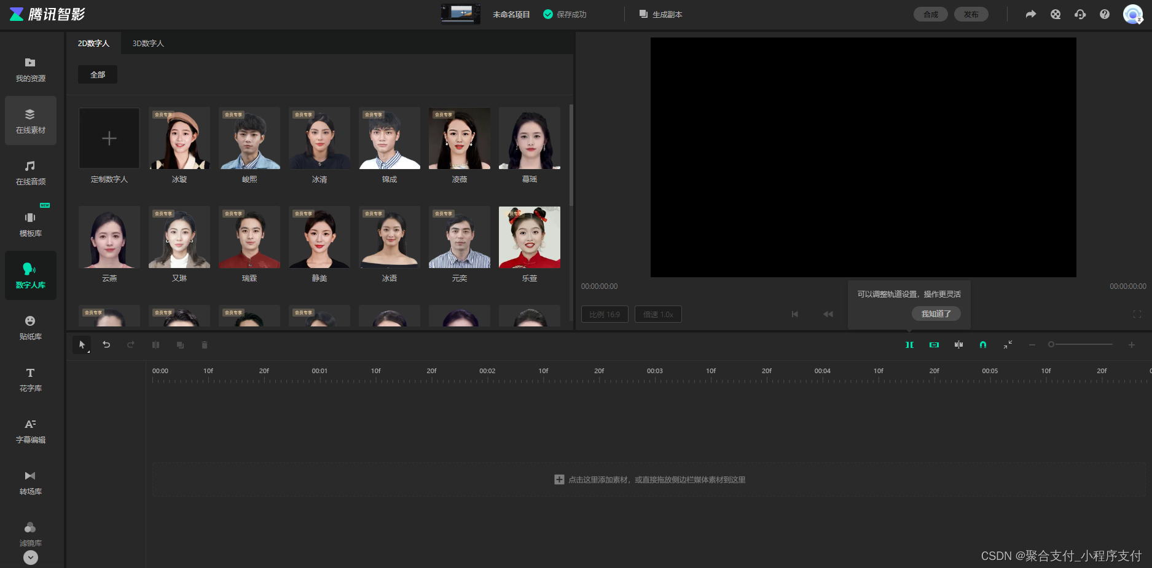Click the 腾讯智影 logo
The image size is (1152, 568).
coord(47,14)
